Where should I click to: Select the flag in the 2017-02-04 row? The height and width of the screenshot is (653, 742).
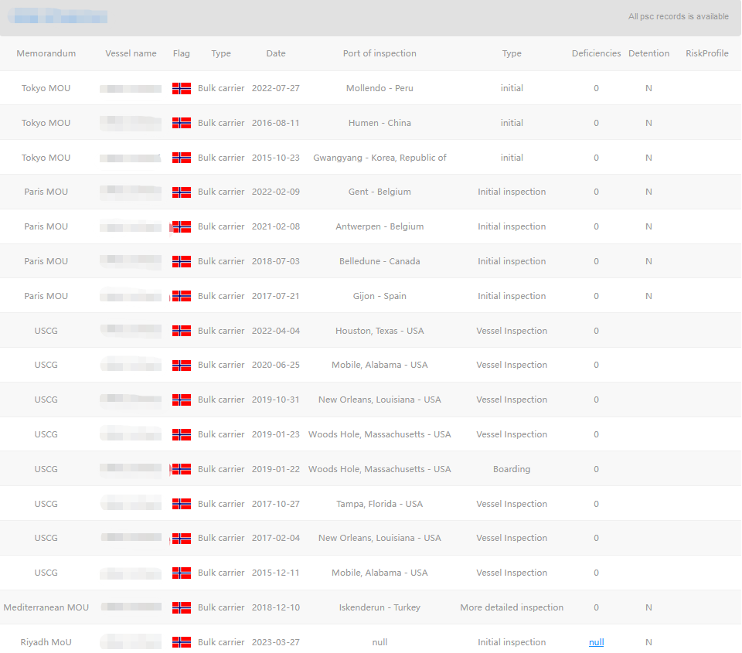(182, 539)
